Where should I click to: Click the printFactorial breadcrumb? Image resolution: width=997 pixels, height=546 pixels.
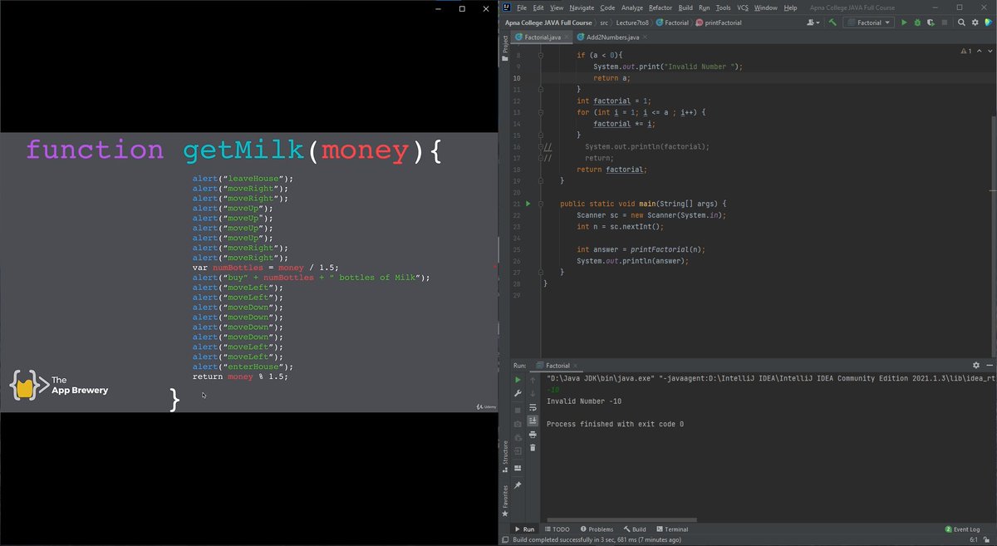pyautogui.click(x=718, y=22)
